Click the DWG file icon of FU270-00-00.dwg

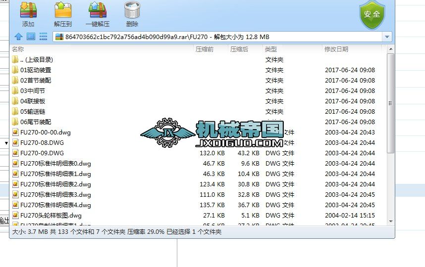pyautogui.click(x=15, y=133)
